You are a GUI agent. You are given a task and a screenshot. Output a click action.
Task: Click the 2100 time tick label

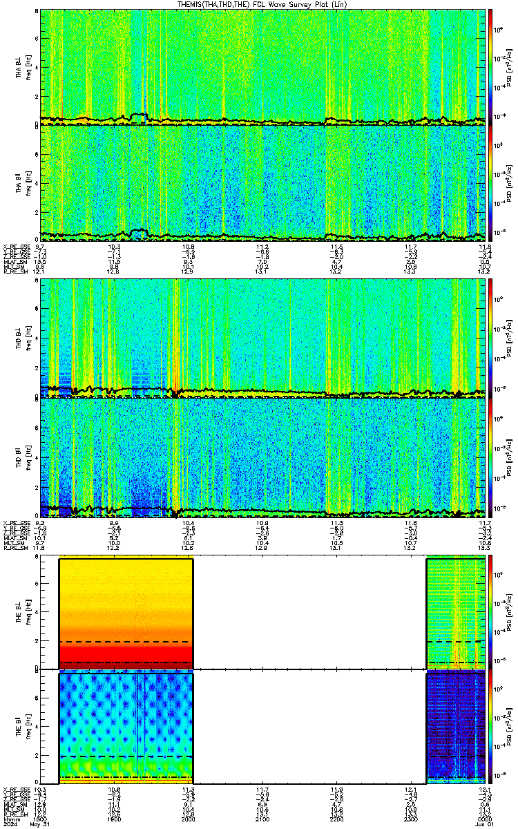(263, 818)
